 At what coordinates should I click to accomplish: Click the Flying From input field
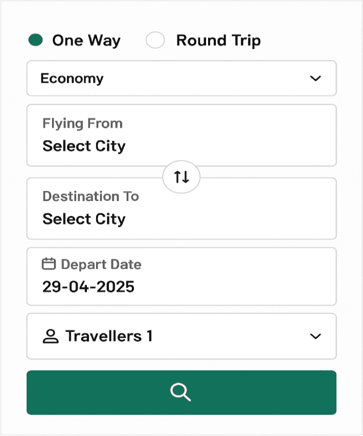click(x=181, y=135)
